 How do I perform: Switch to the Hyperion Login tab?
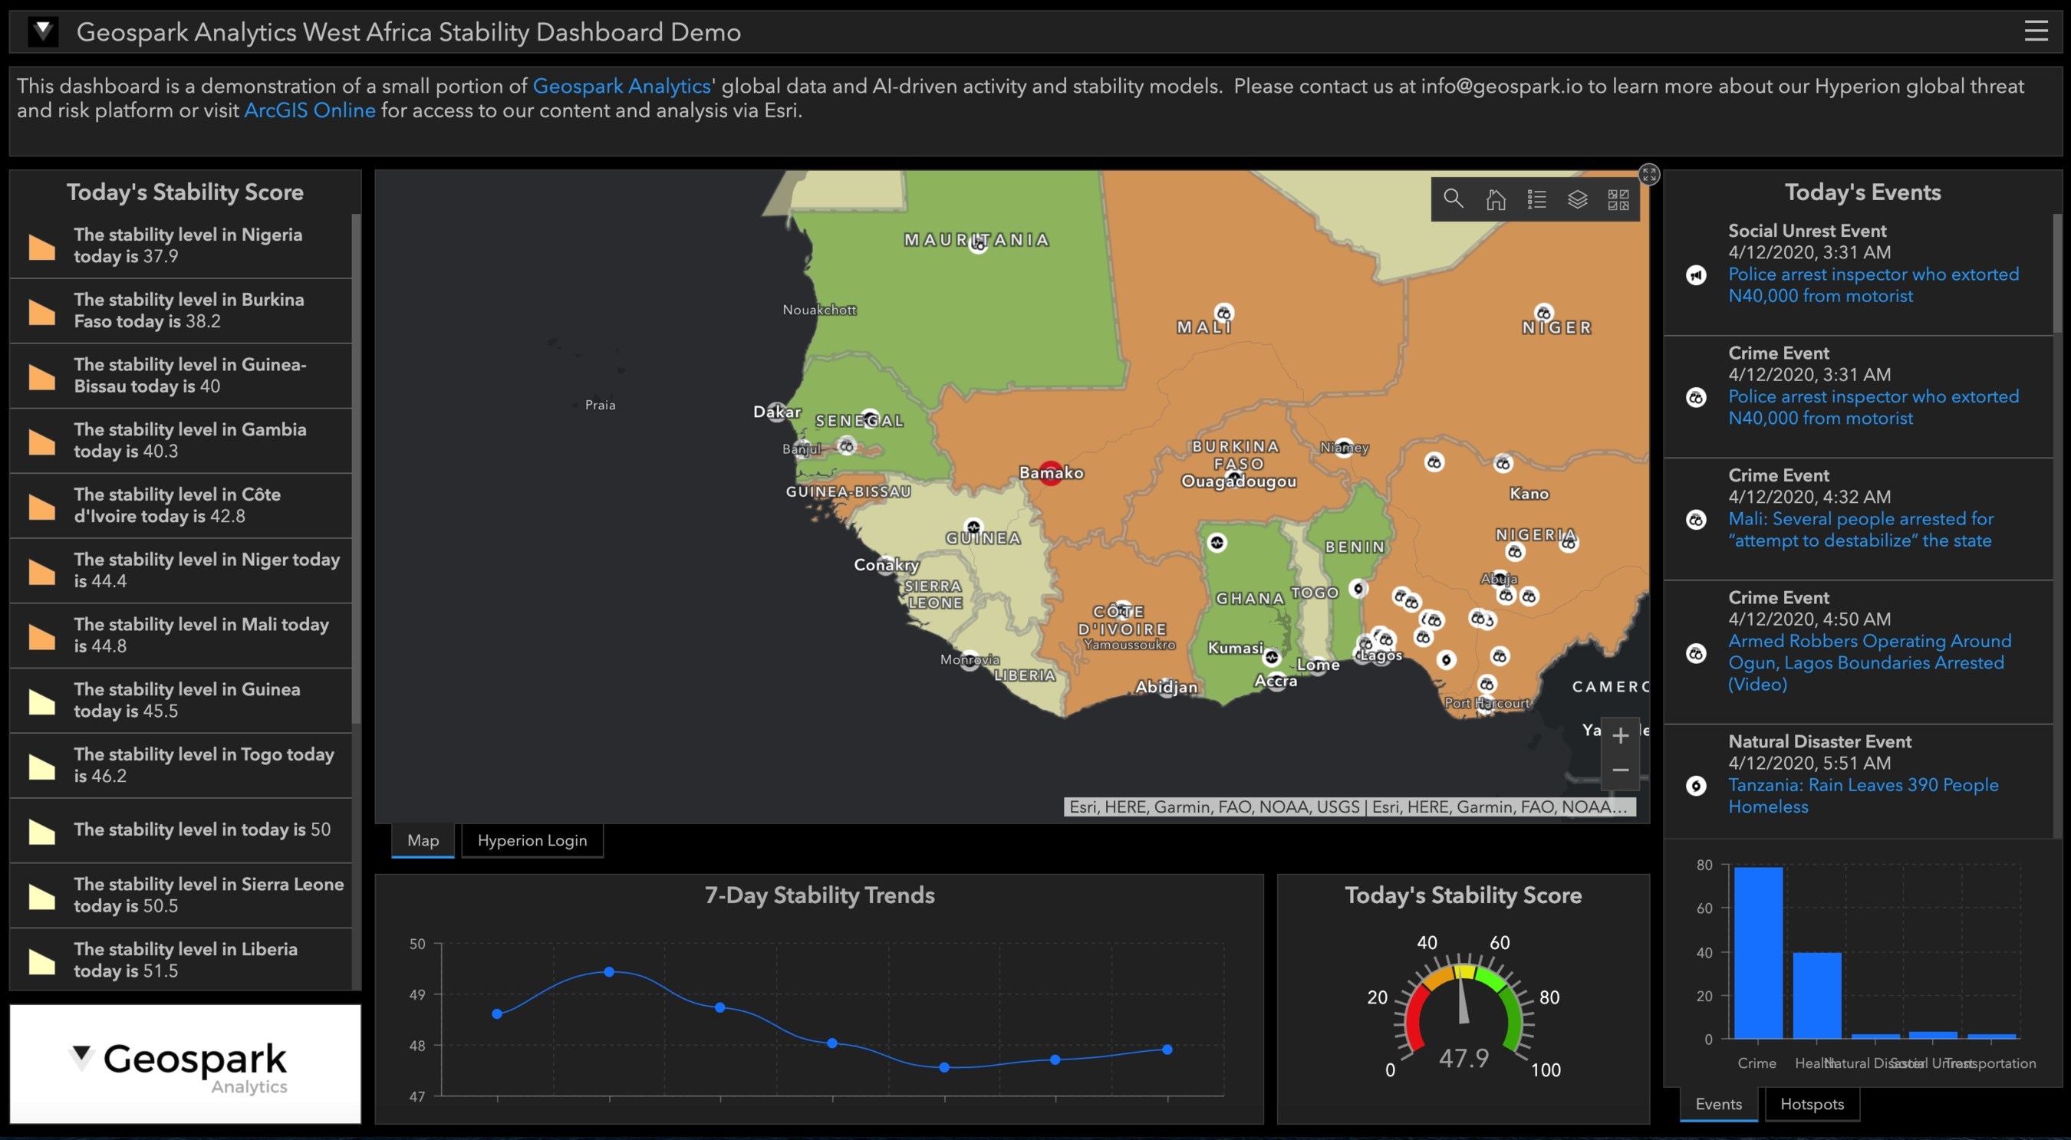[x=532, y=840]
